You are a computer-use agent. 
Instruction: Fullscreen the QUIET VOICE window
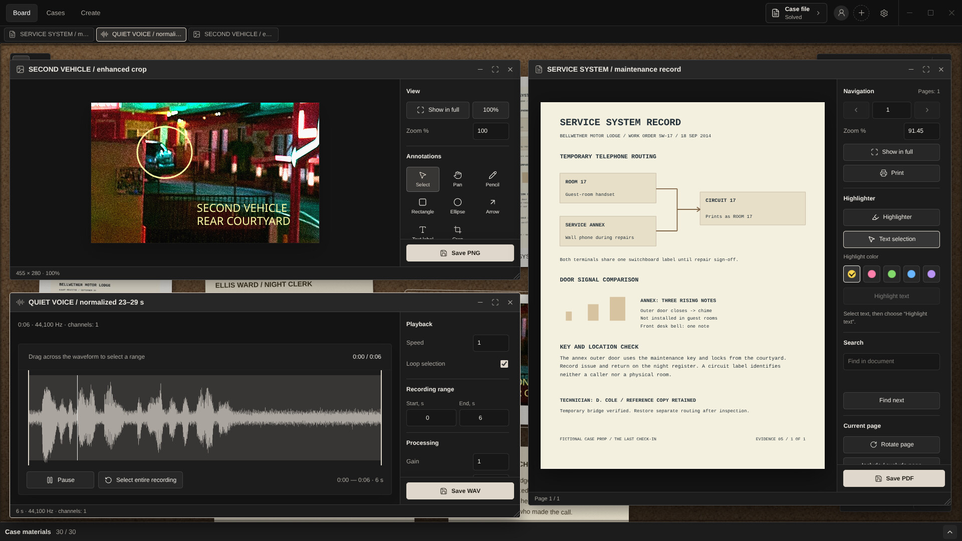(495, 303)
